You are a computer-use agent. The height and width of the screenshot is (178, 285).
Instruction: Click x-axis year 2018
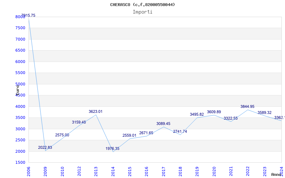click(180, 172)
